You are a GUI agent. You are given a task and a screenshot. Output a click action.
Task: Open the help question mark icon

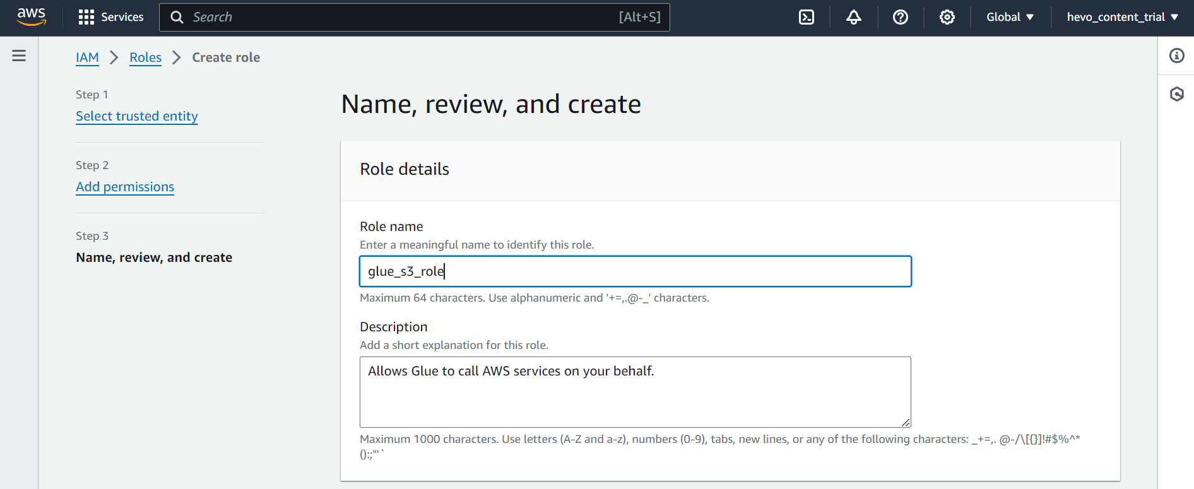901,17
